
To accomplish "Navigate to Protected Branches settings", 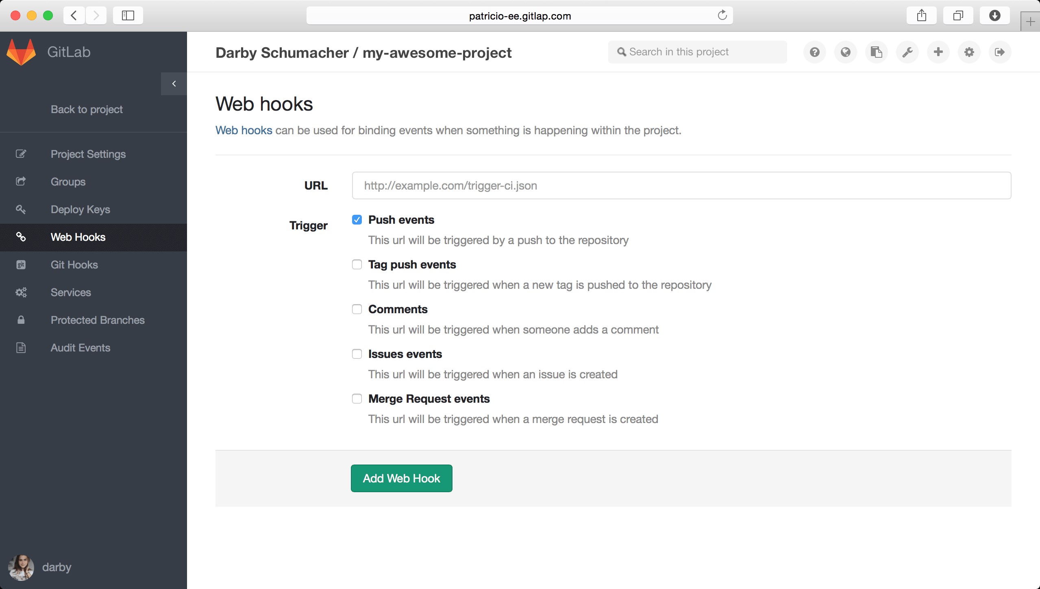I will pyautogui.click(x=97, y=320).
